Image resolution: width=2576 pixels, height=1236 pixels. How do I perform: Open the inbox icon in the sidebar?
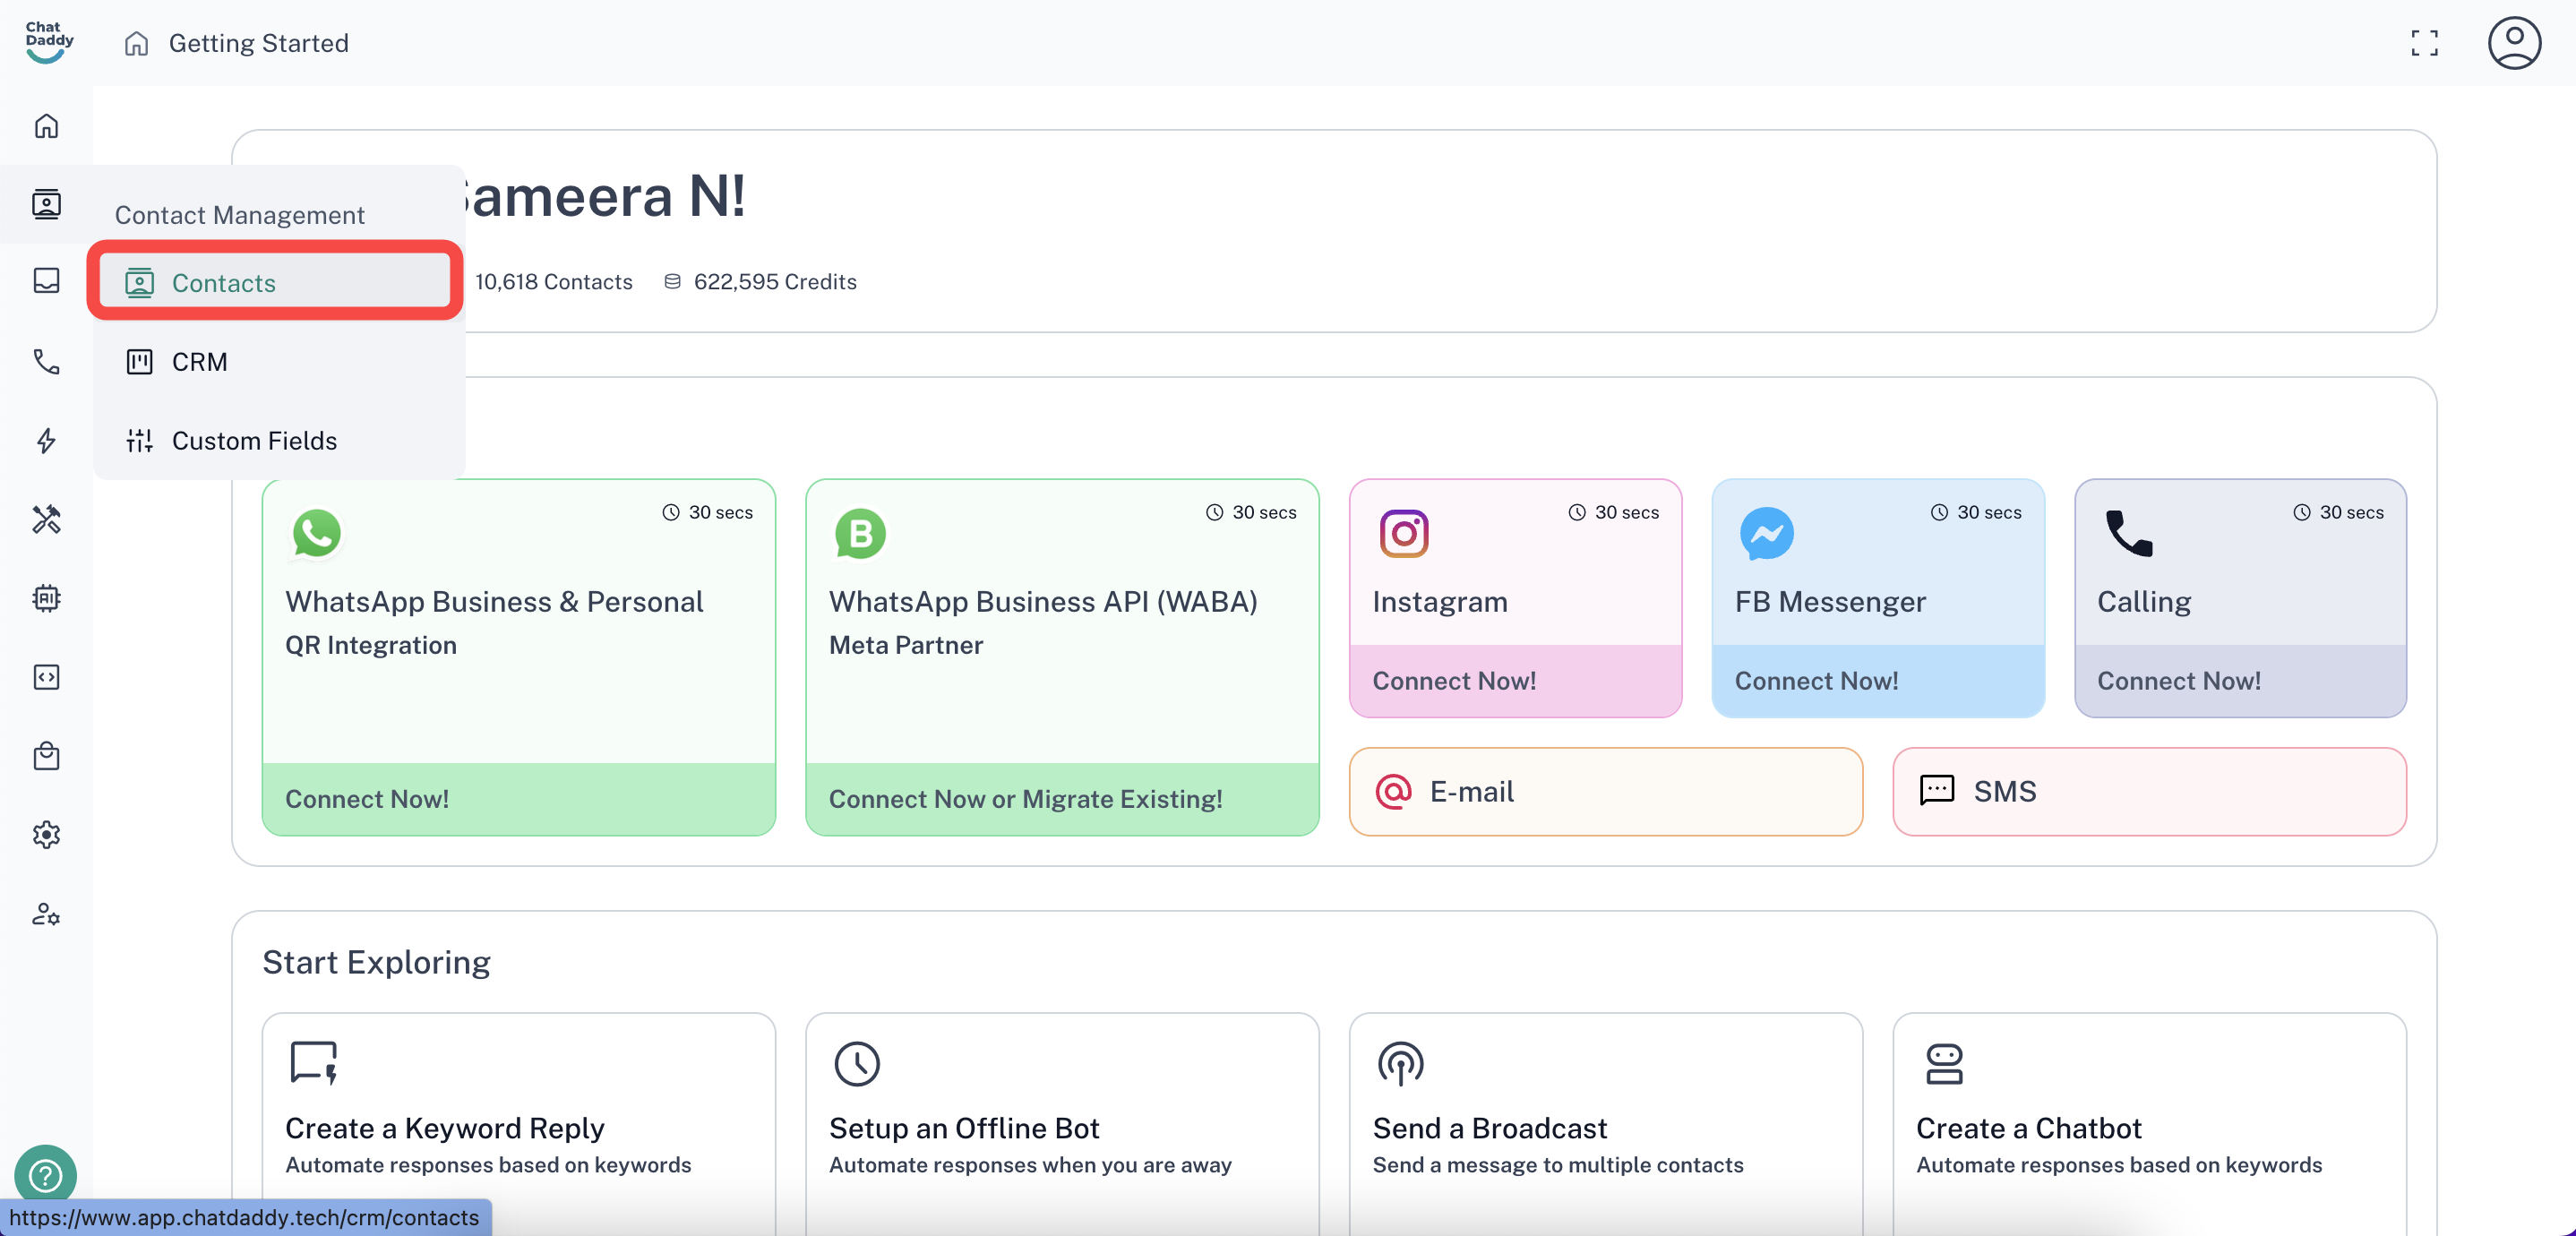(x=46, y=281)
